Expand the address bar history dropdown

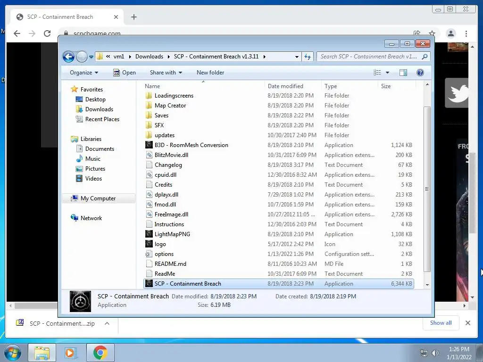(x=296, y=57)
